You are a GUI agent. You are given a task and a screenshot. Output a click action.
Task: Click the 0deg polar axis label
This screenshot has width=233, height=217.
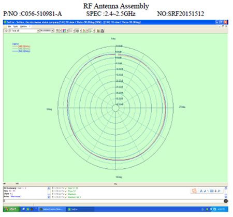(x=113, y=38)
